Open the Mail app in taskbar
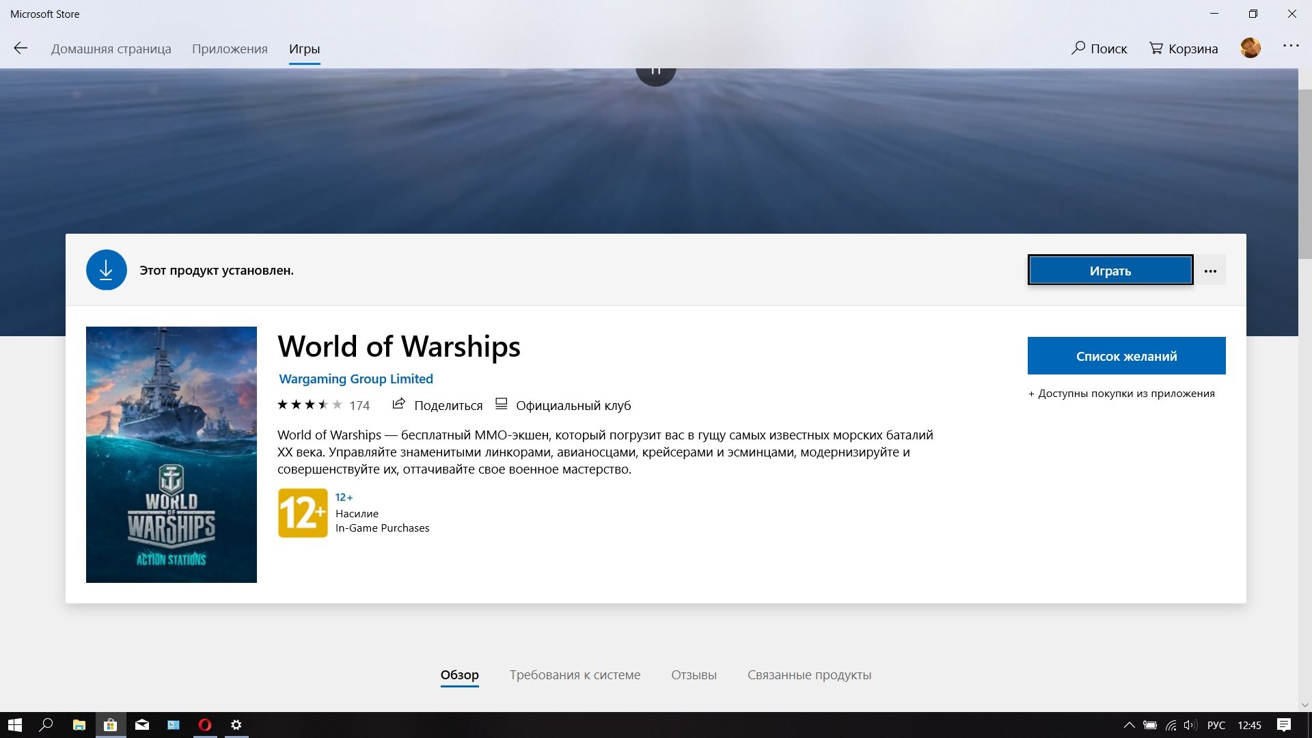 [x=141, y=725]
